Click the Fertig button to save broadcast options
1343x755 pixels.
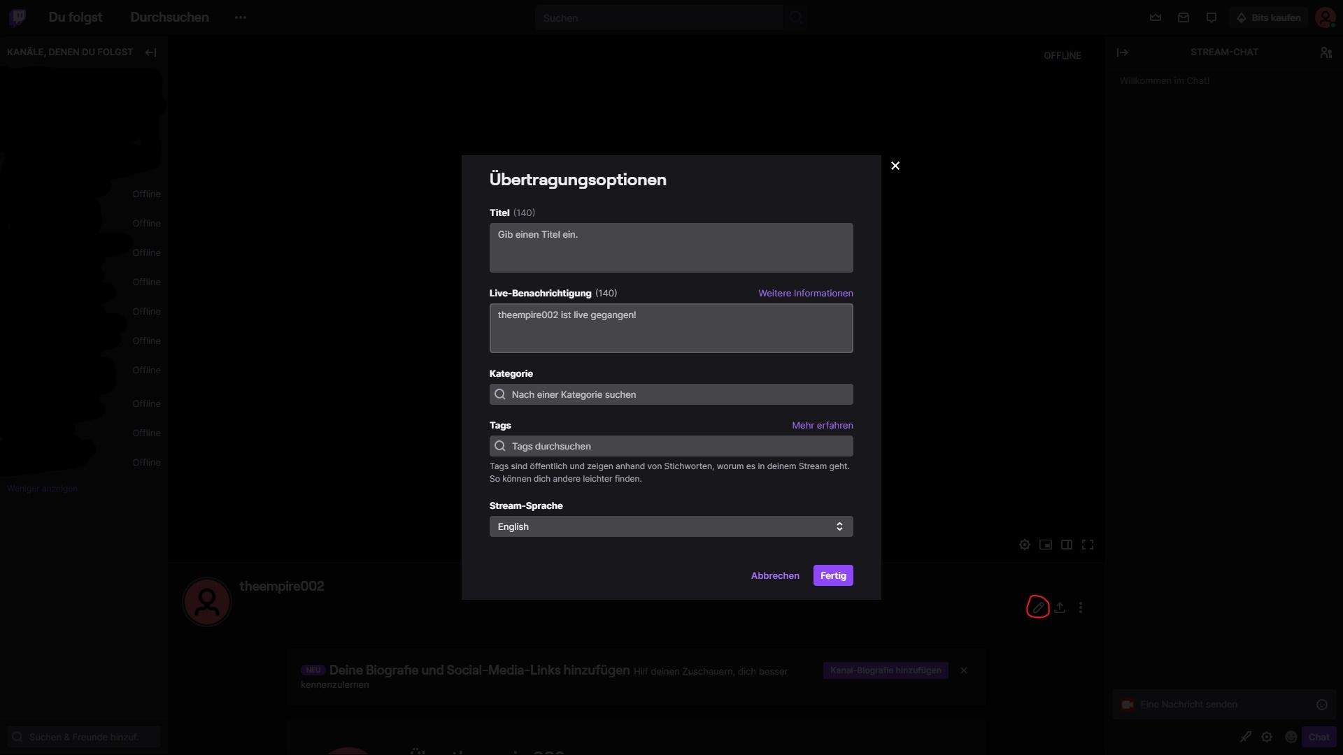(832, 575)
